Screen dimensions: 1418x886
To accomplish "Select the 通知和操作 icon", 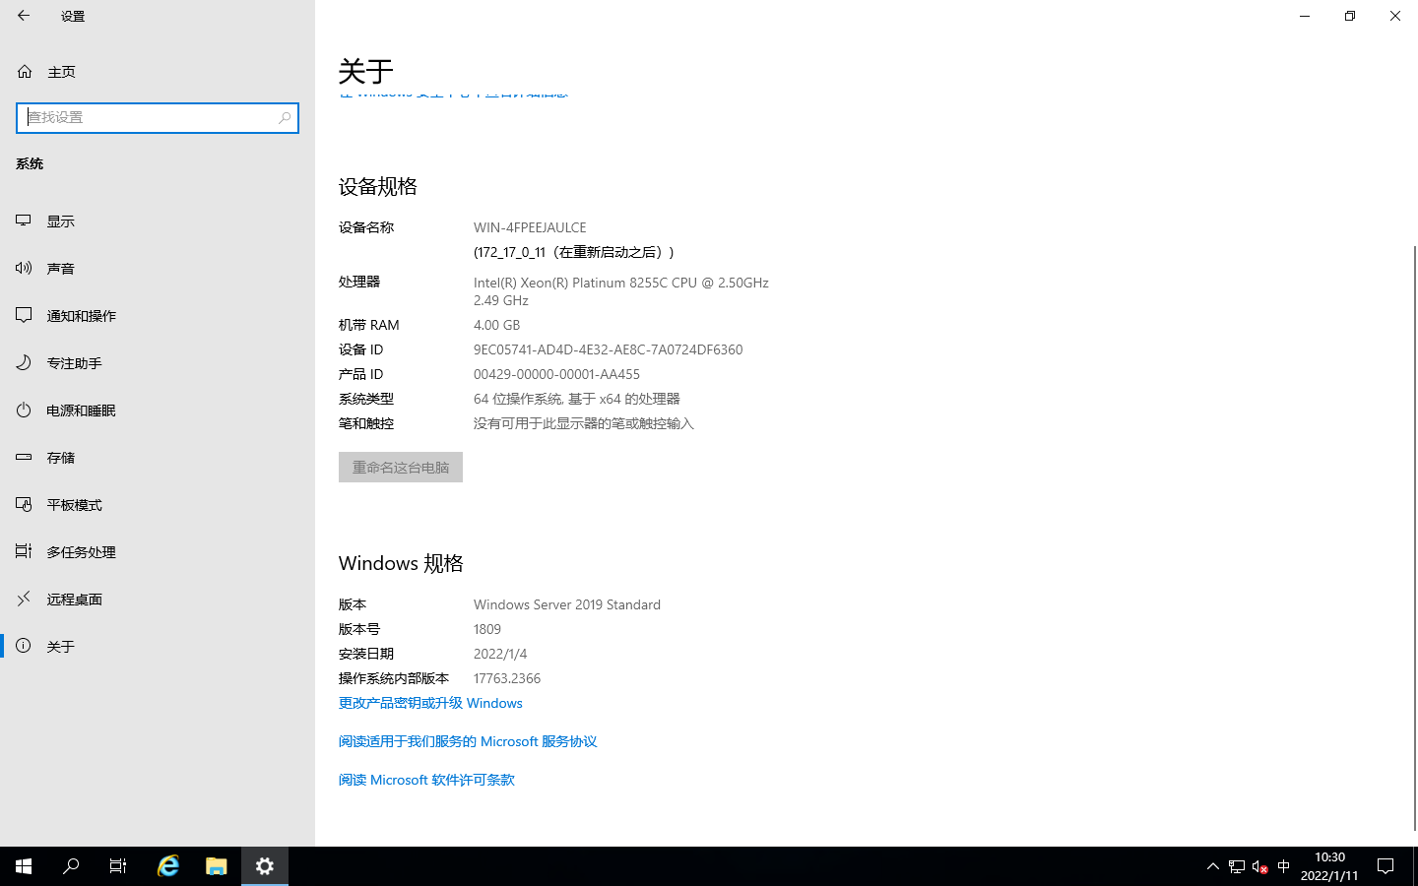I will pos(24,315).
